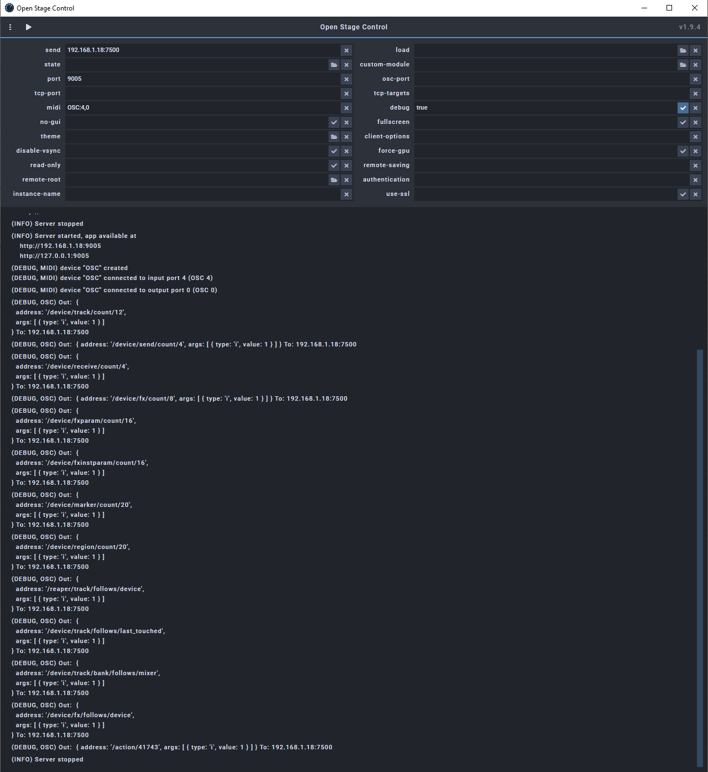Focus the state file input field
Viewport: 708px width, 772px height.
point(196,65)
